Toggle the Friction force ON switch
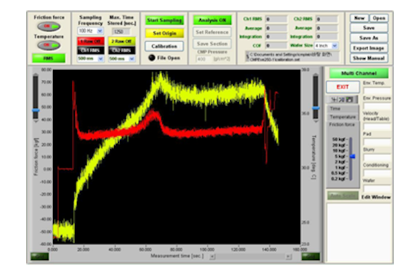This screenshot has width=420, height=275. 49,27
